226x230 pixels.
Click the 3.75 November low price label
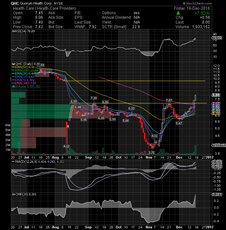pyautogui.click(x=151, y=152)
